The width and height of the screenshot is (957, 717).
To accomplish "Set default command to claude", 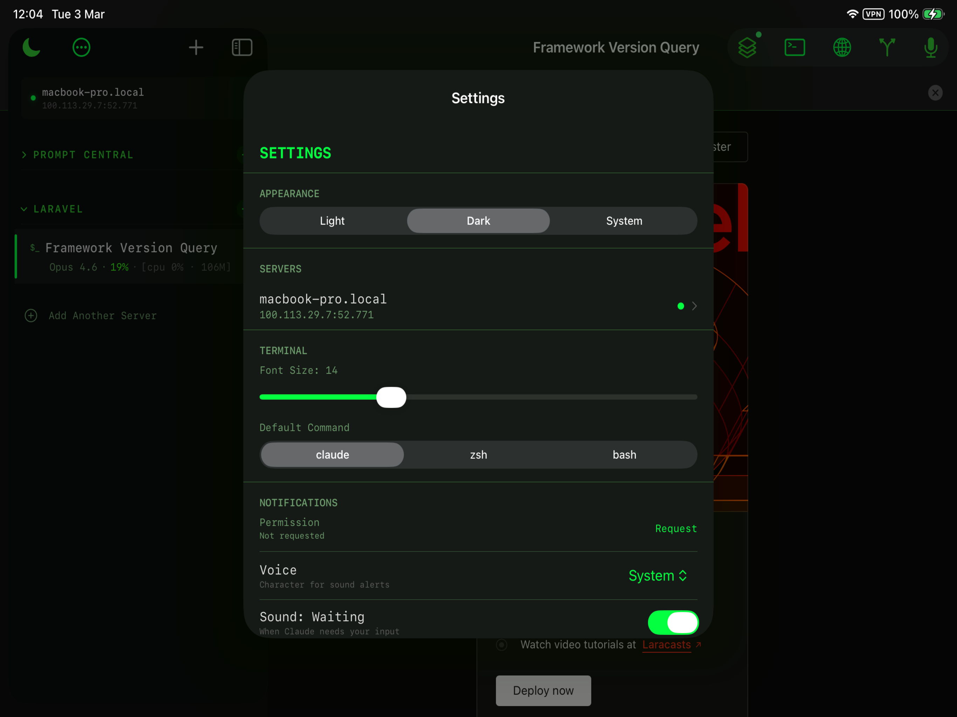I will tap(332, 455).
